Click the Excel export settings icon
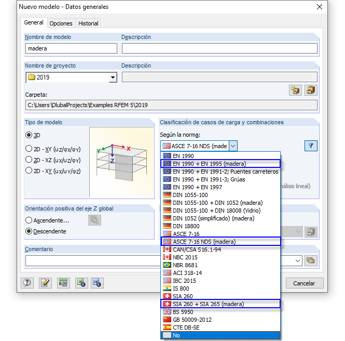The width and height of the screenshot is (345, 341). (81, 283)
